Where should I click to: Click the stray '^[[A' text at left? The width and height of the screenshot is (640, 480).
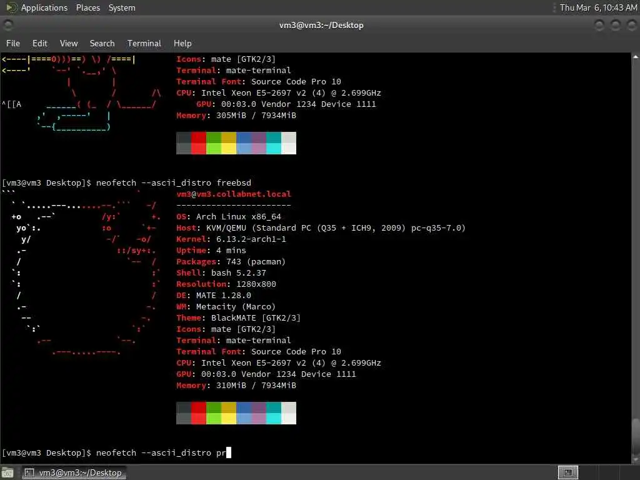click(11, 104)
